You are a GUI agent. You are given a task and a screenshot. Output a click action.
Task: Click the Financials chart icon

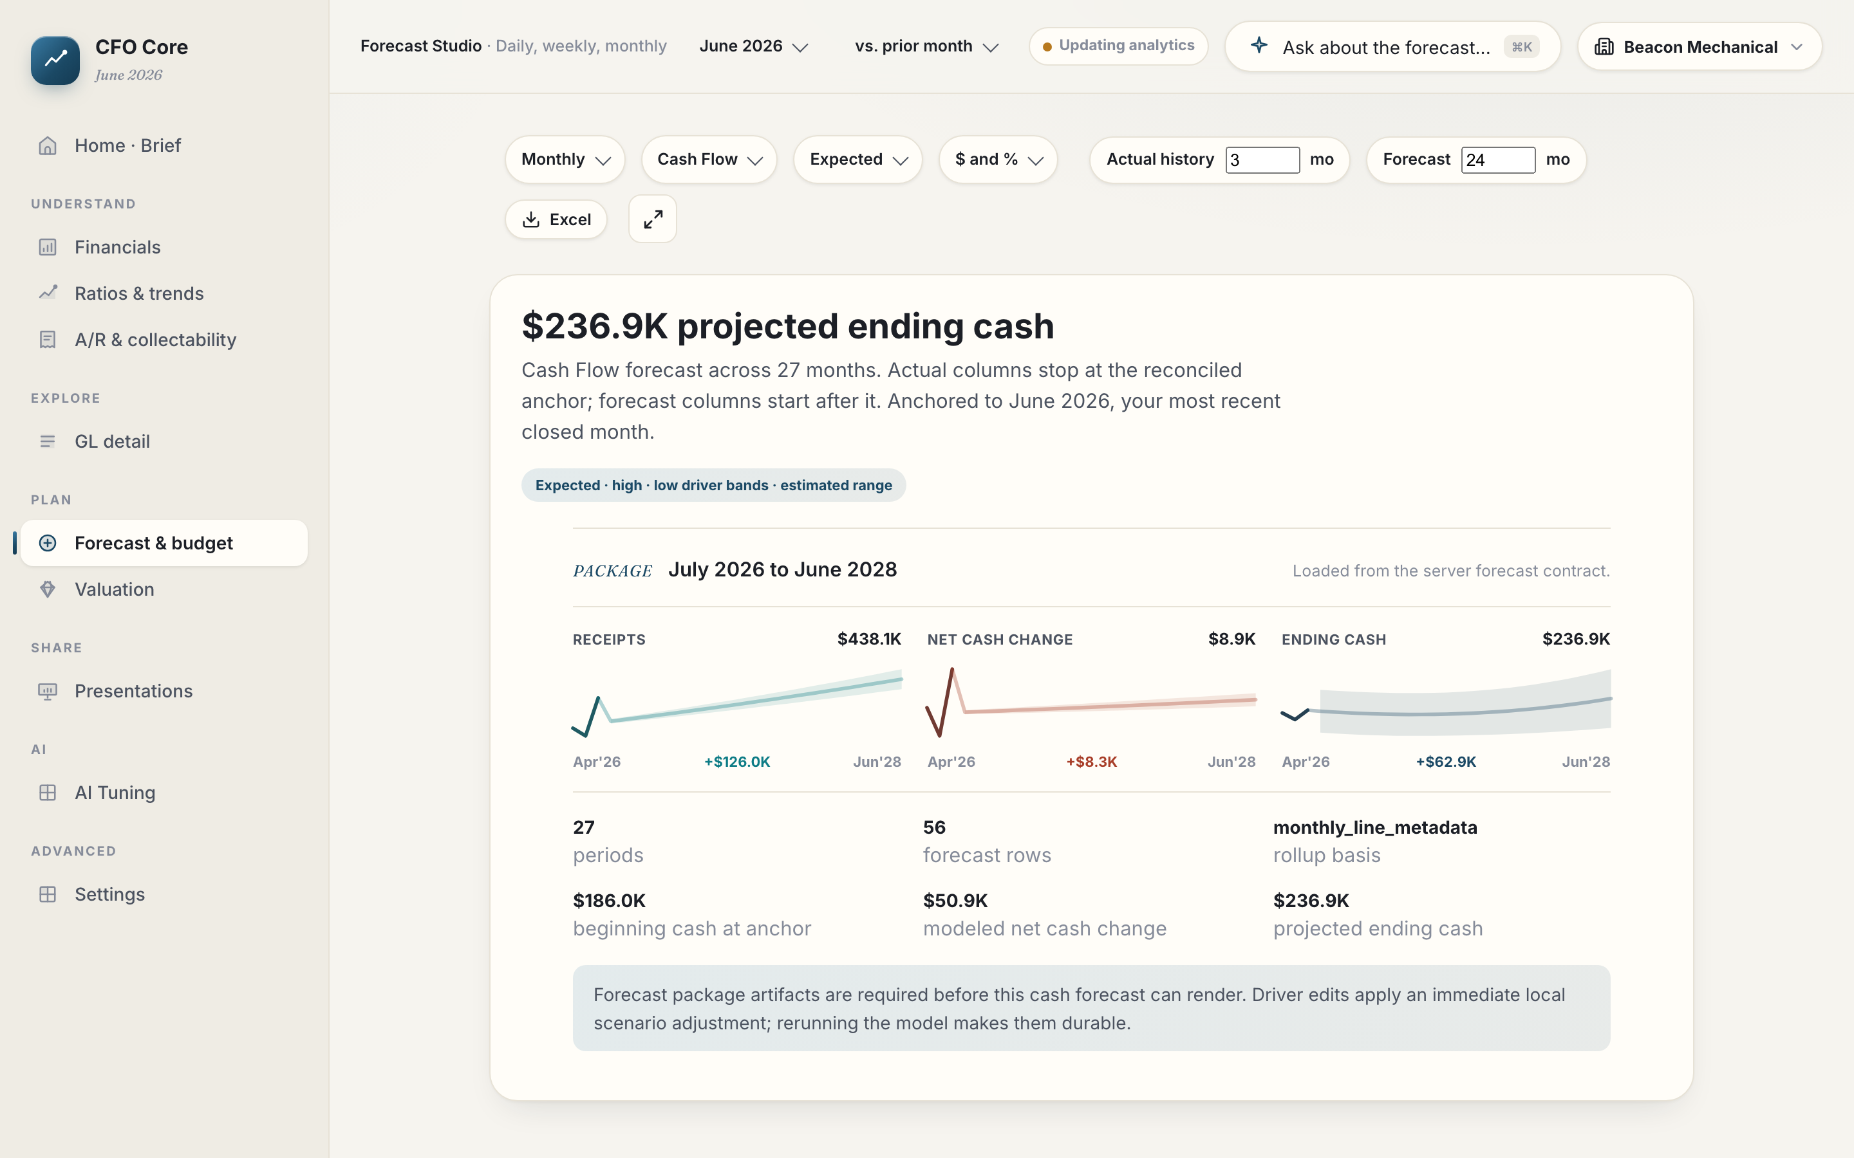pos(48,246)
